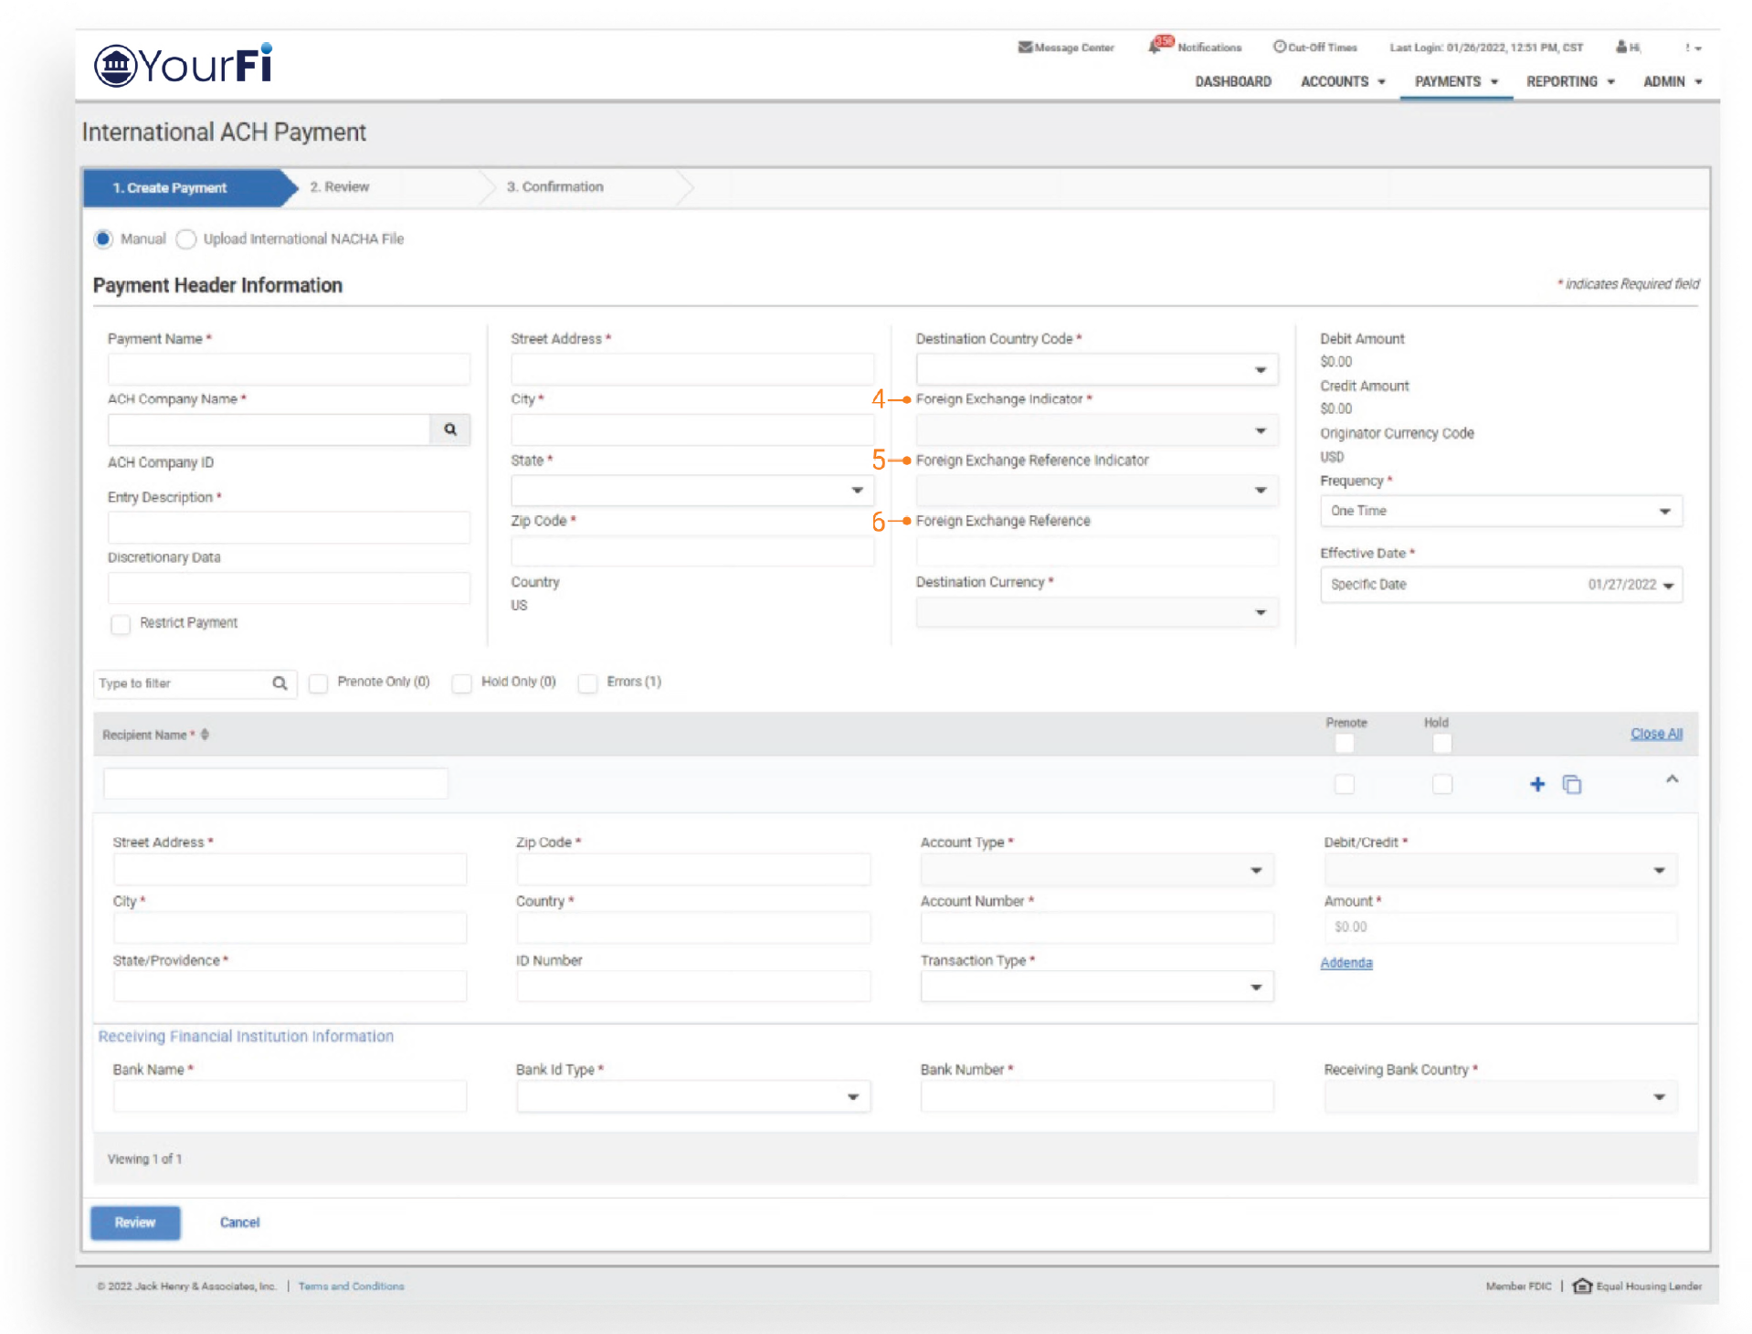Open the Notifications bell icon
The height and width of the screenshot is (1334, 1752).
[1156, 47]
